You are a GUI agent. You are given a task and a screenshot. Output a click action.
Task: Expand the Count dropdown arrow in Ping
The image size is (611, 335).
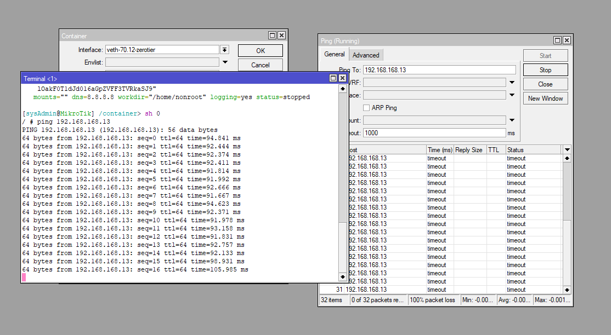512,120
